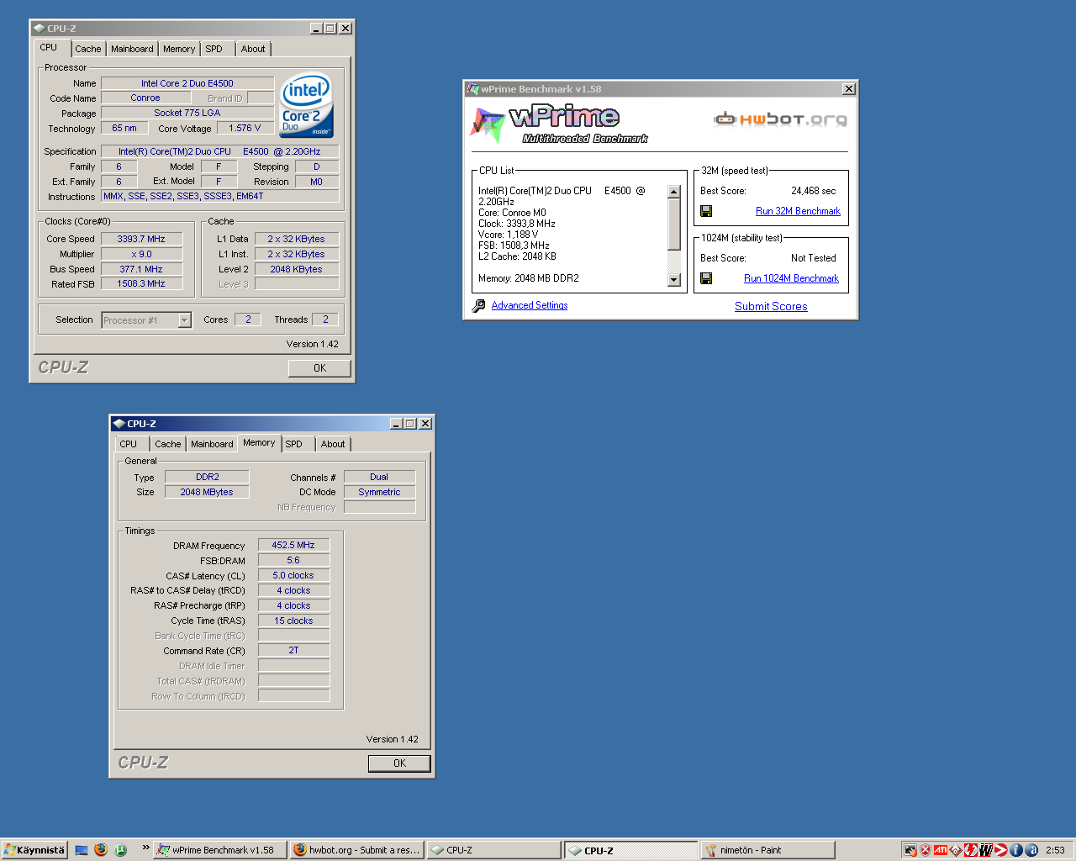Run the 32M Benchmark
Screen dimensions: 1076x861
[x=798, y=211]
